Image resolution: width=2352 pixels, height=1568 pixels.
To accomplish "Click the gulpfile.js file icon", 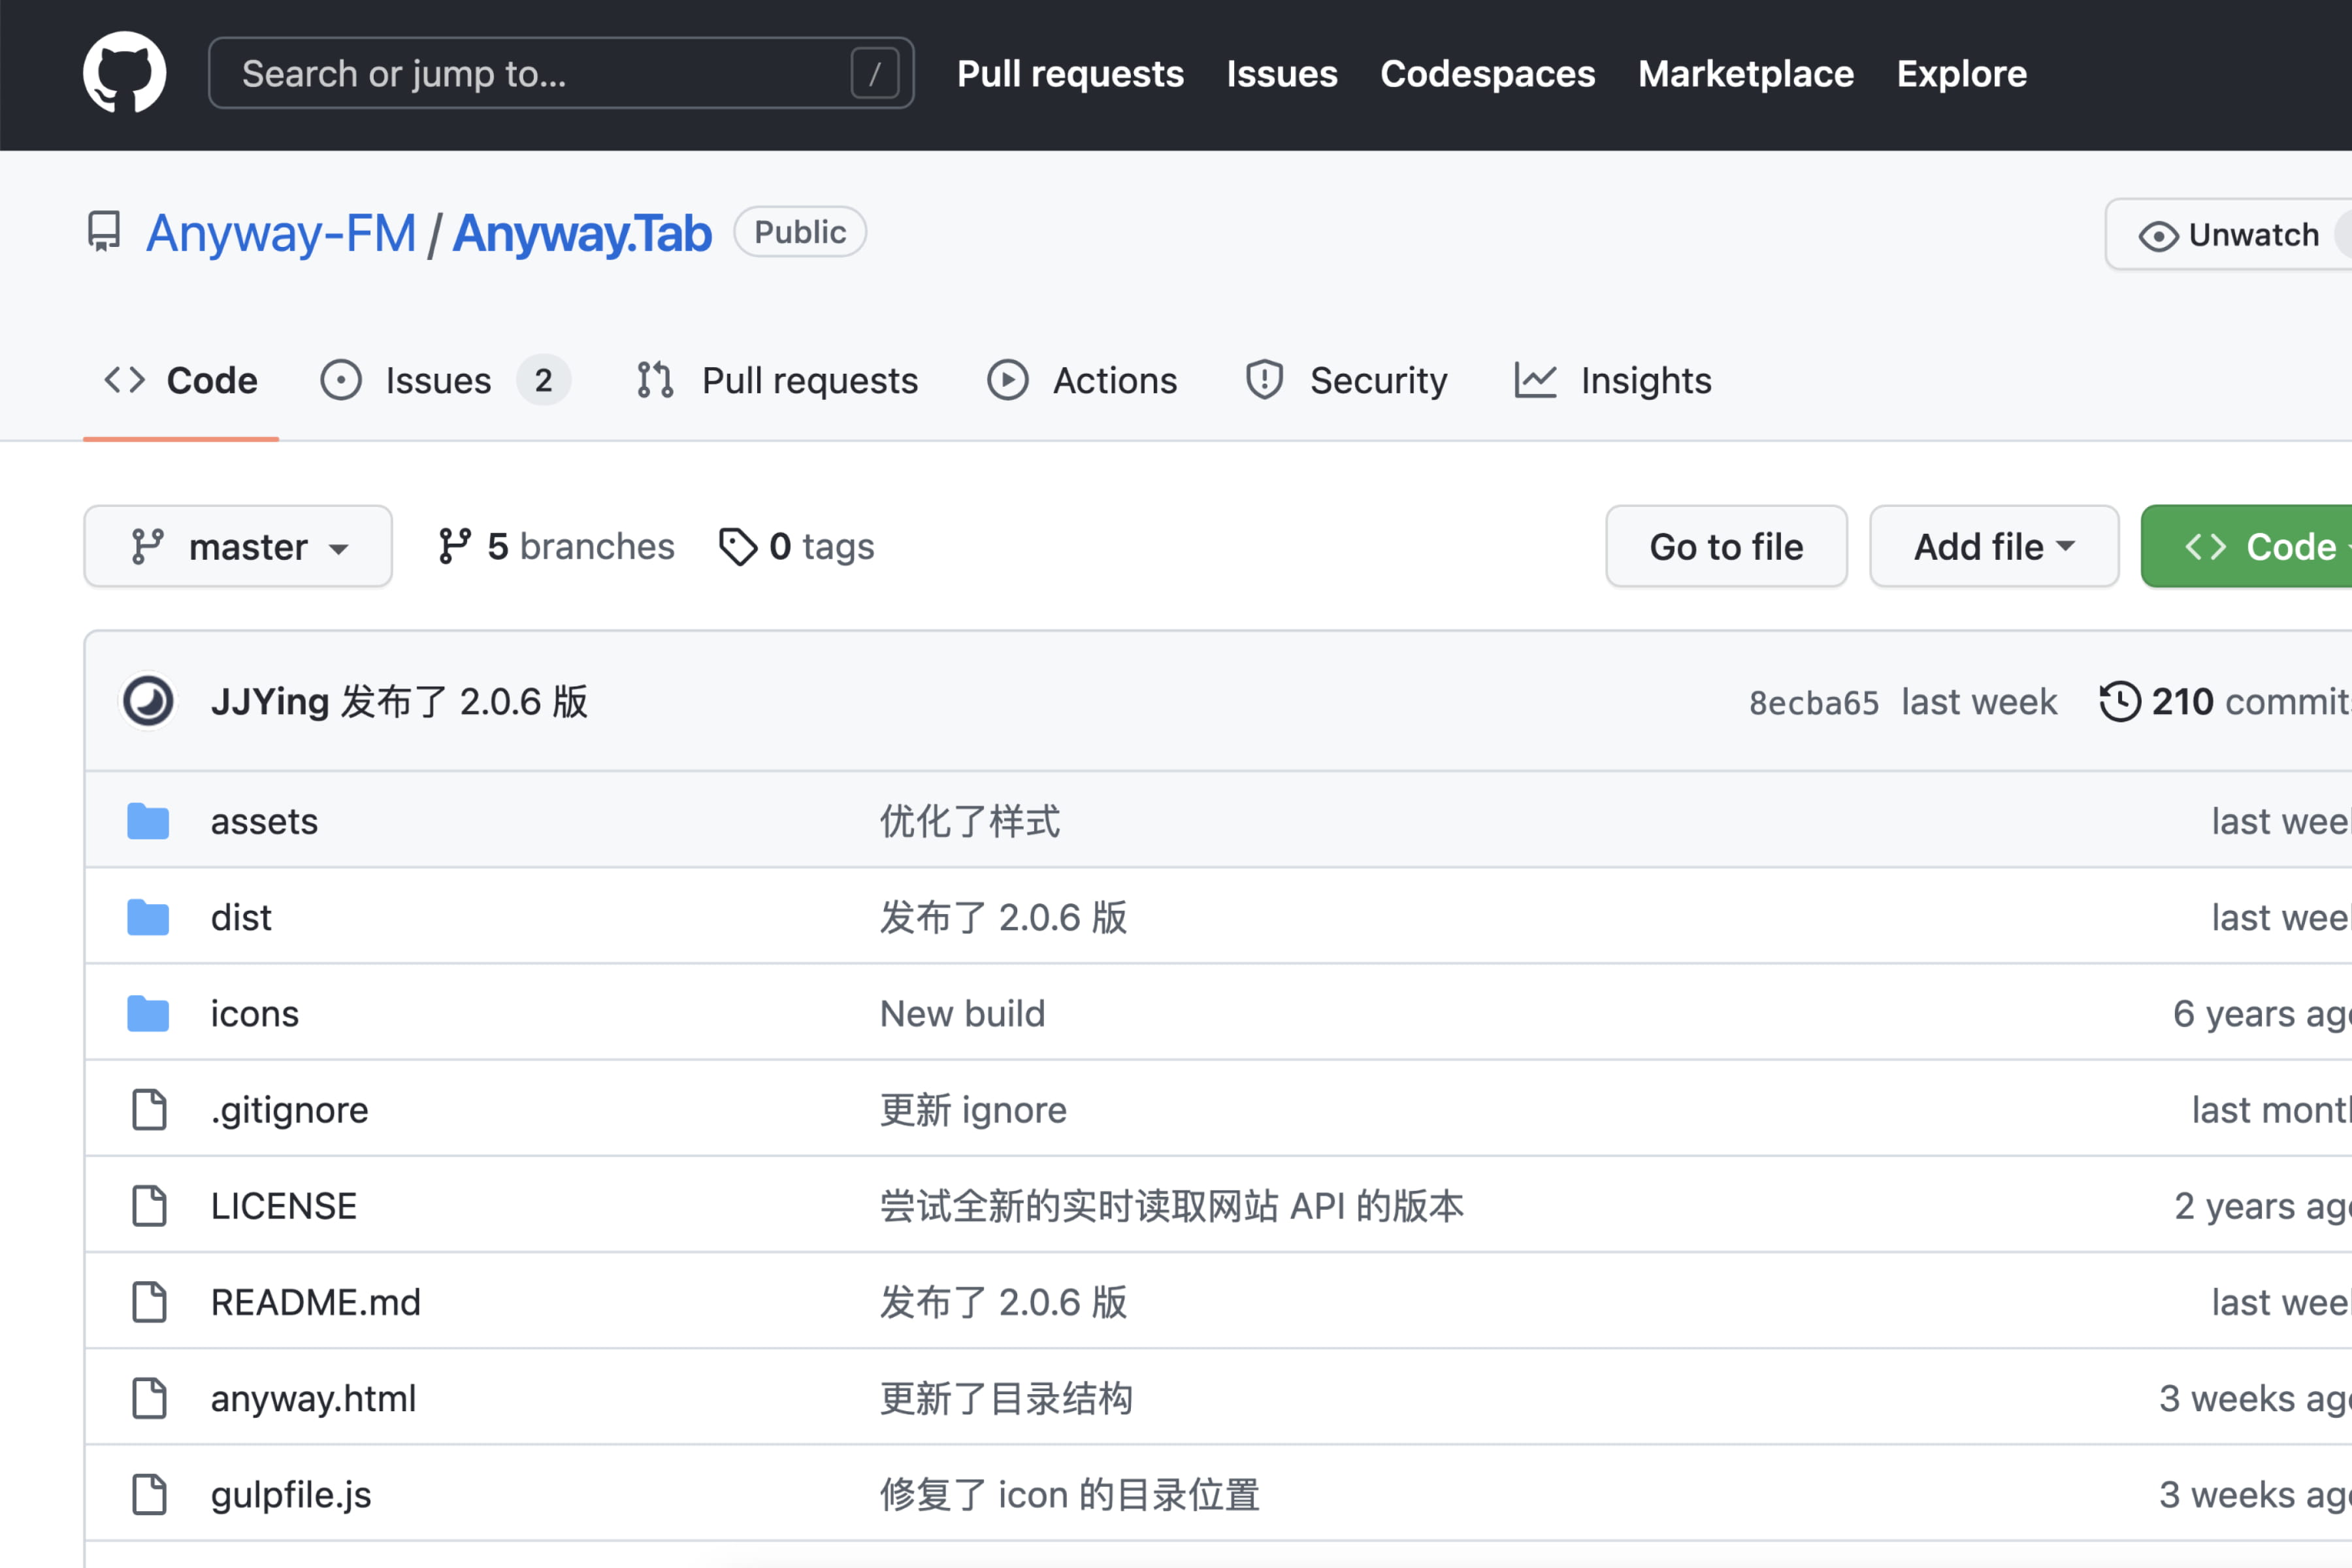I will [149, 1494].
